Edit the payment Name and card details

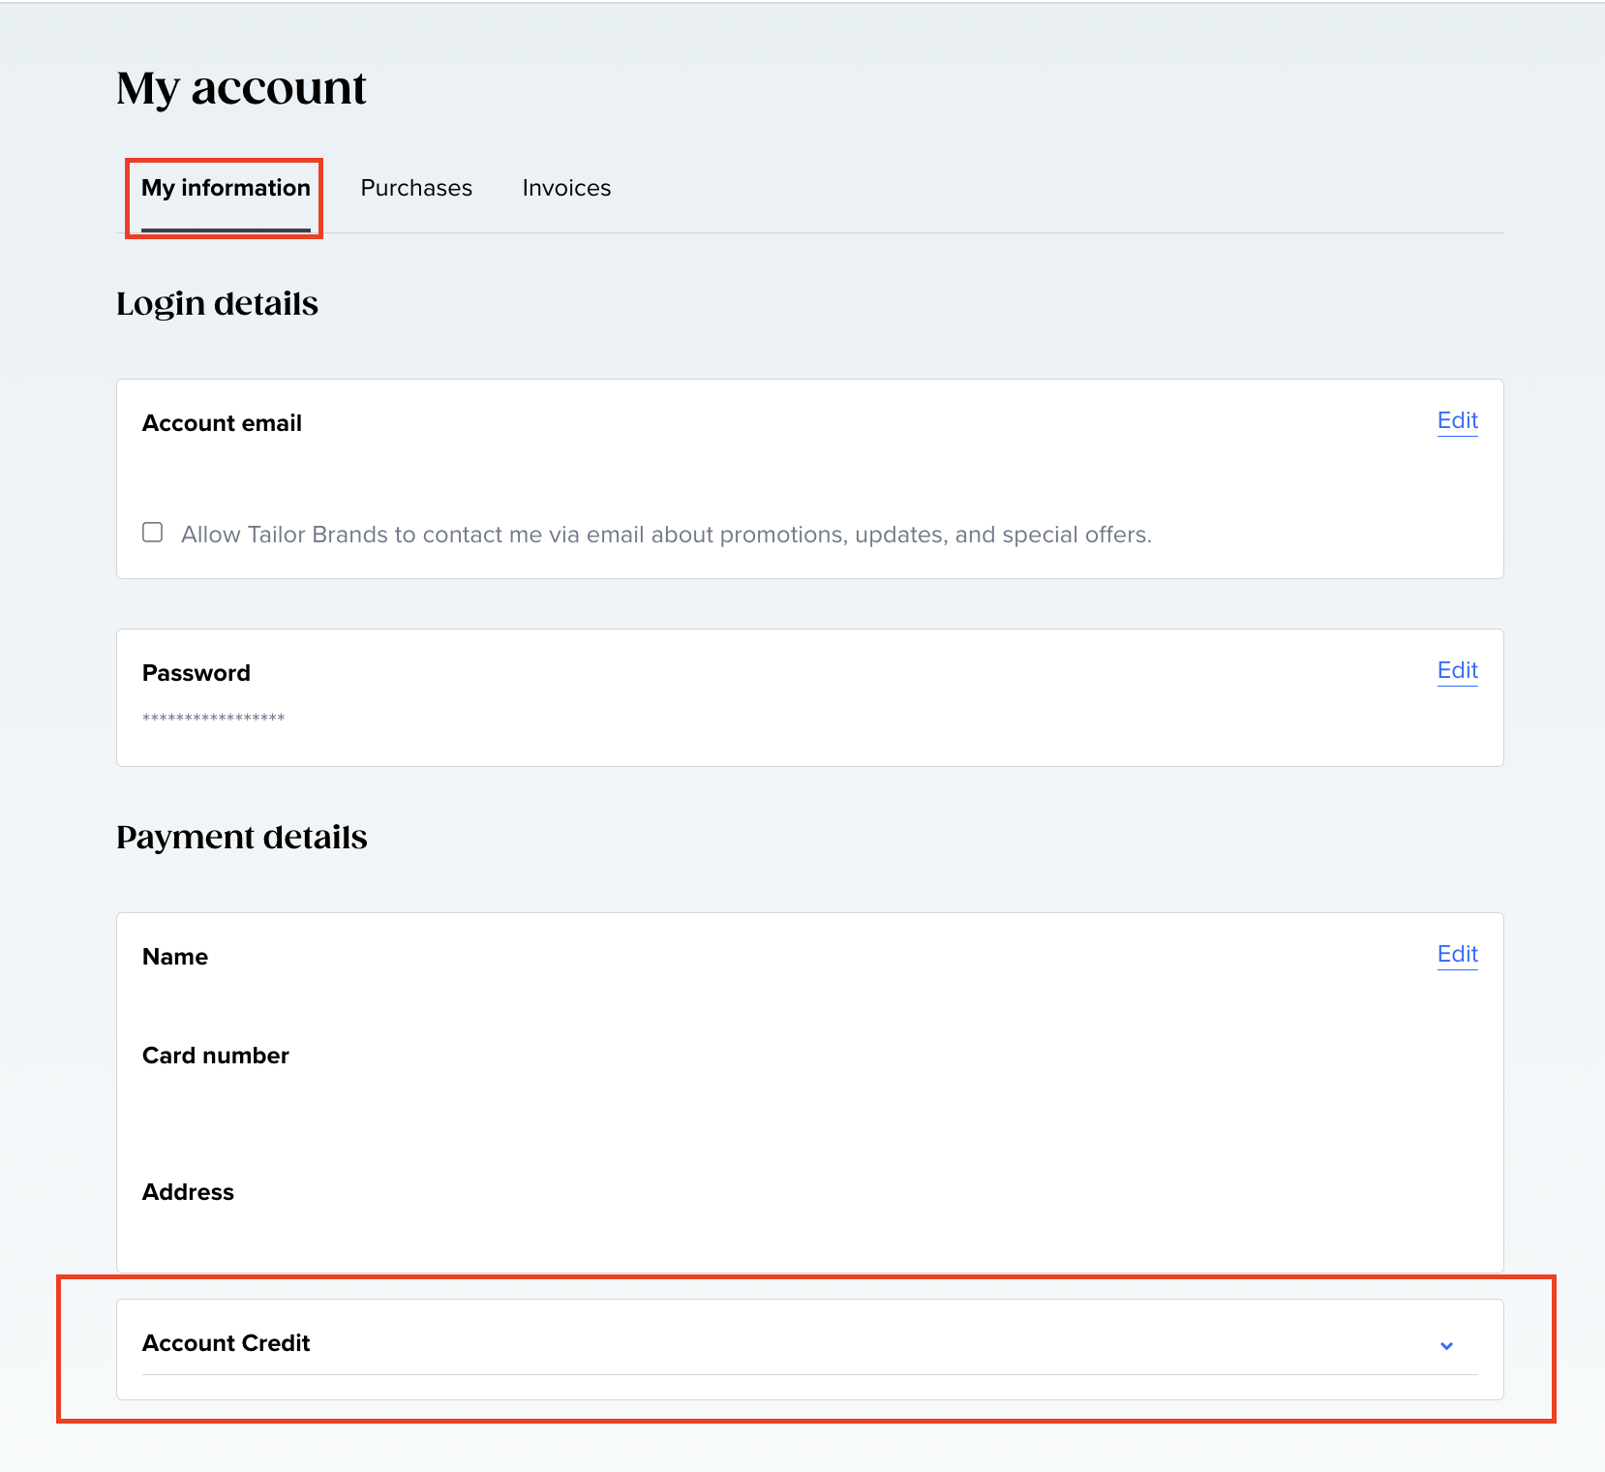click(x=1457, y=954)
